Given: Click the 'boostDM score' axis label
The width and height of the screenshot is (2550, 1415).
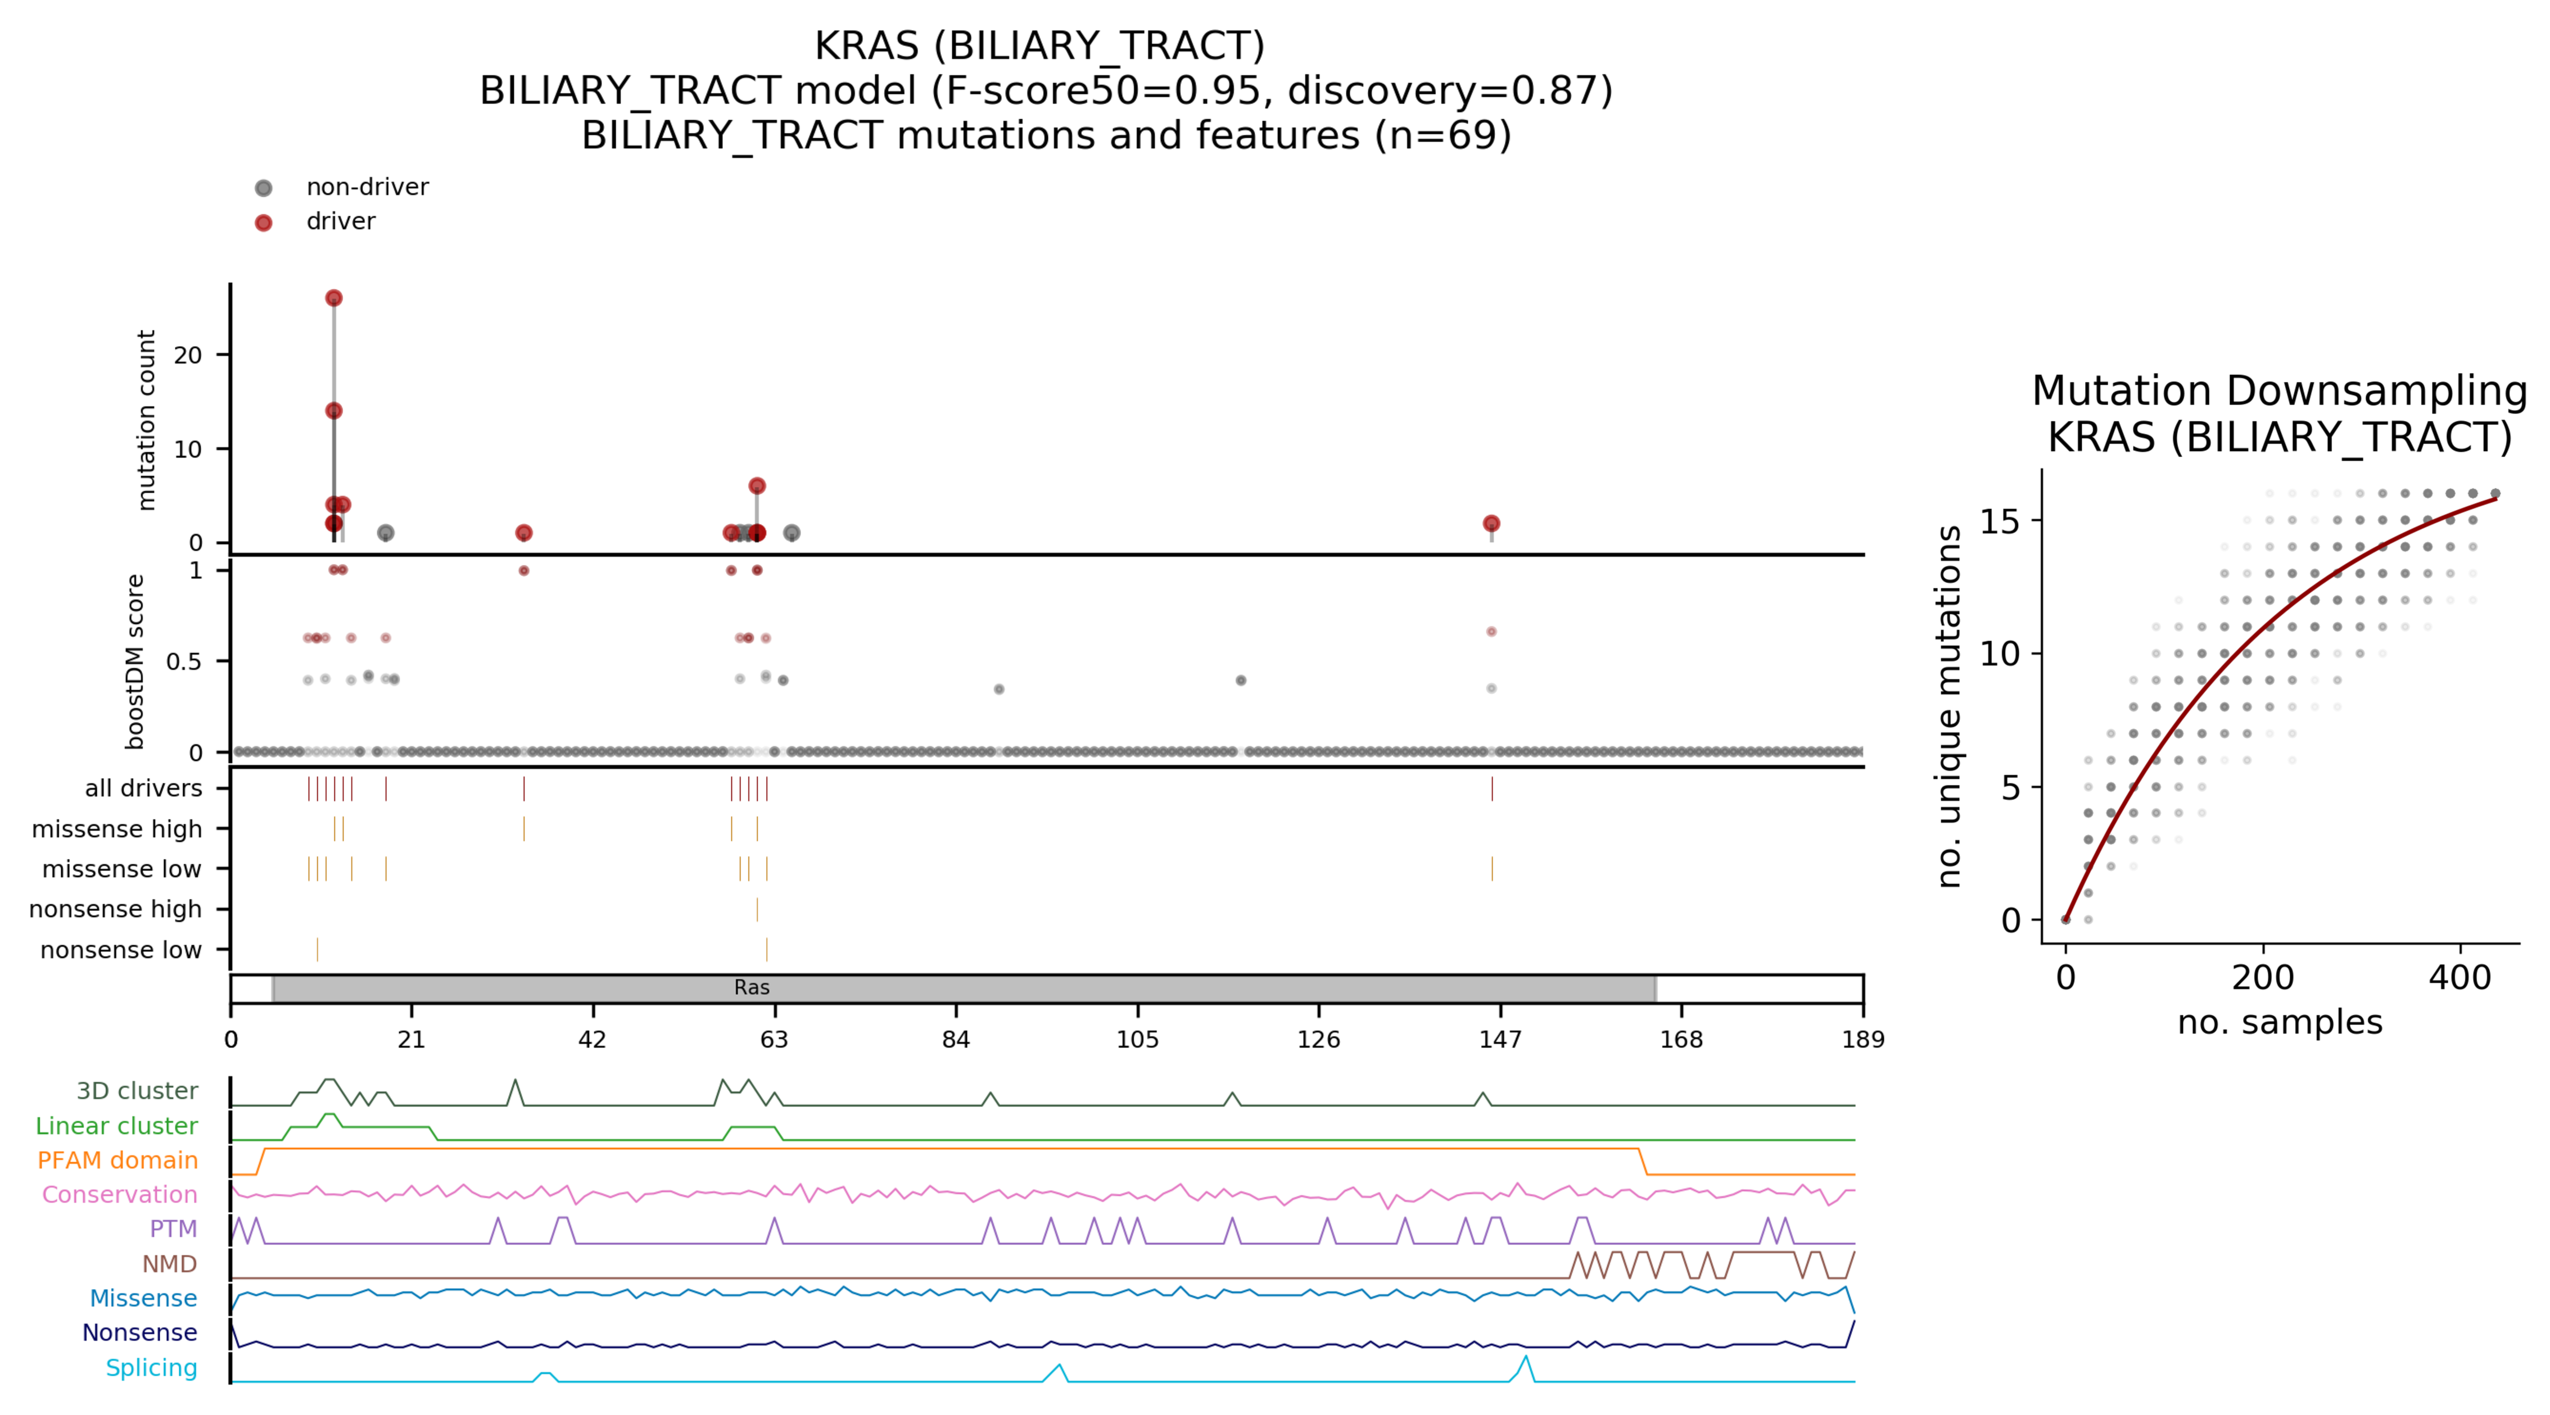Looking at the screenshot, I should pyautogui.click(x=134, y=661).
